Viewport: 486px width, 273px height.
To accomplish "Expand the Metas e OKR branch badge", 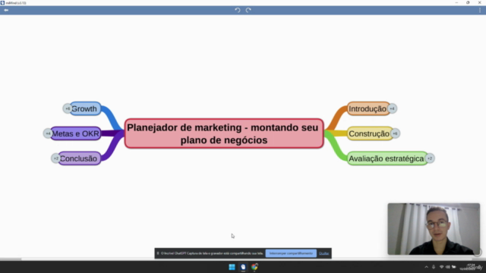I will 48,133.
